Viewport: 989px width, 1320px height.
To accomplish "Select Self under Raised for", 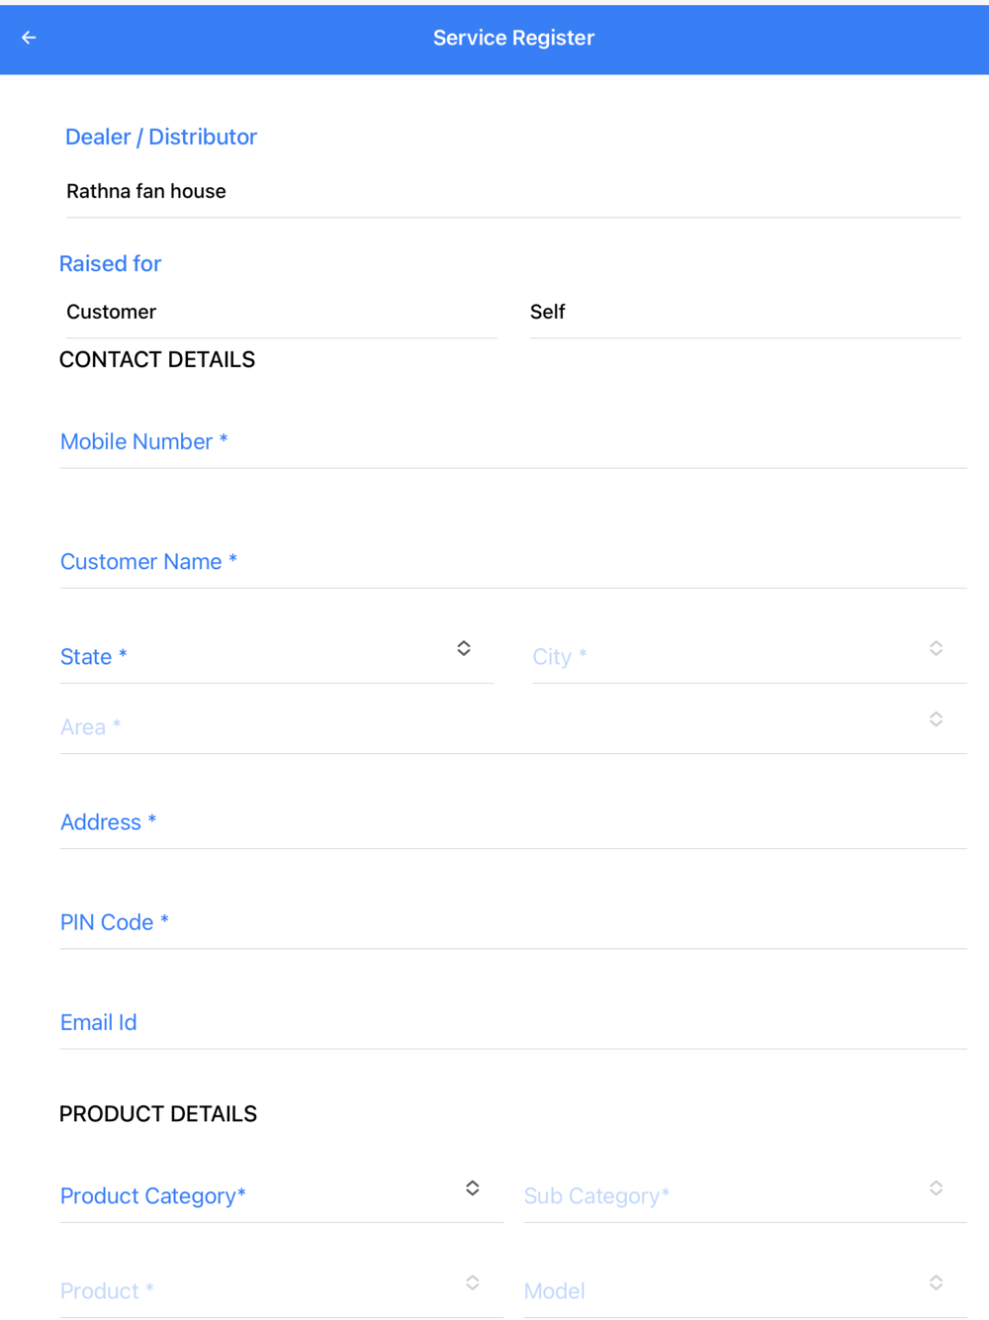I will (x=548, y=313).
